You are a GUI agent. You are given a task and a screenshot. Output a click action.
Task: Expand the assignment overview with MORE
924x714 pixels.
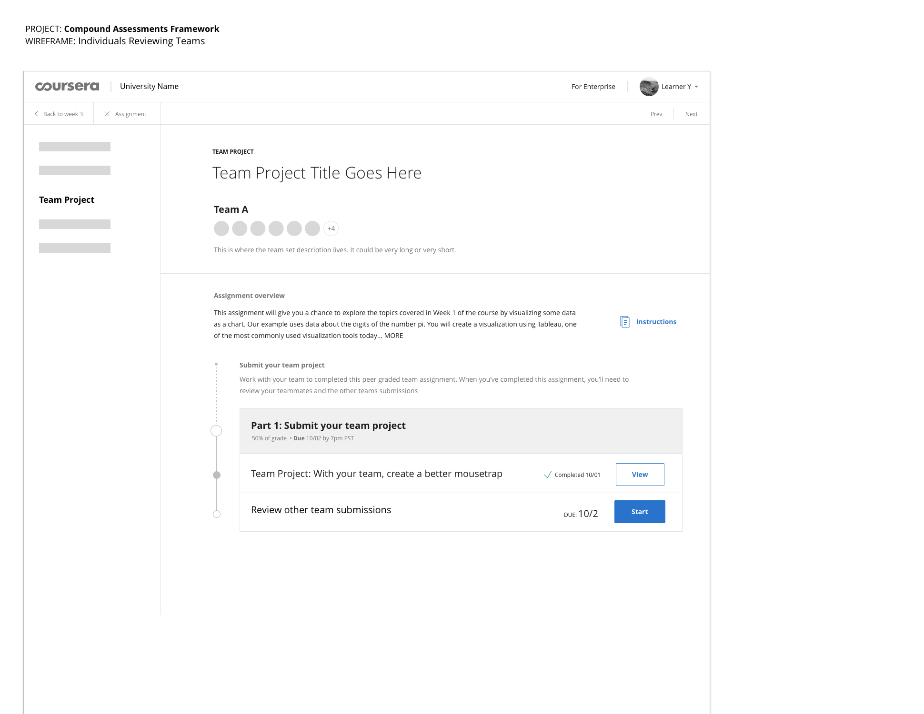click(393, 336)
